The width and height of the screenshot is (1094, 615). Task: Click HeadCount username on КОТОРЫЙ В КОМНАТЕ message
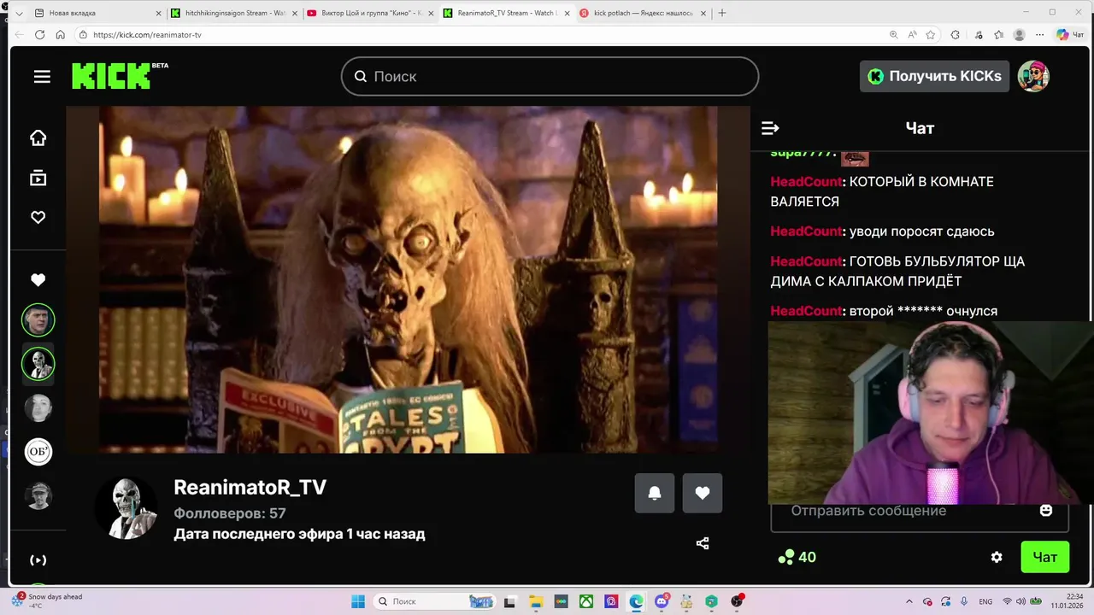[x=807, y=182]
